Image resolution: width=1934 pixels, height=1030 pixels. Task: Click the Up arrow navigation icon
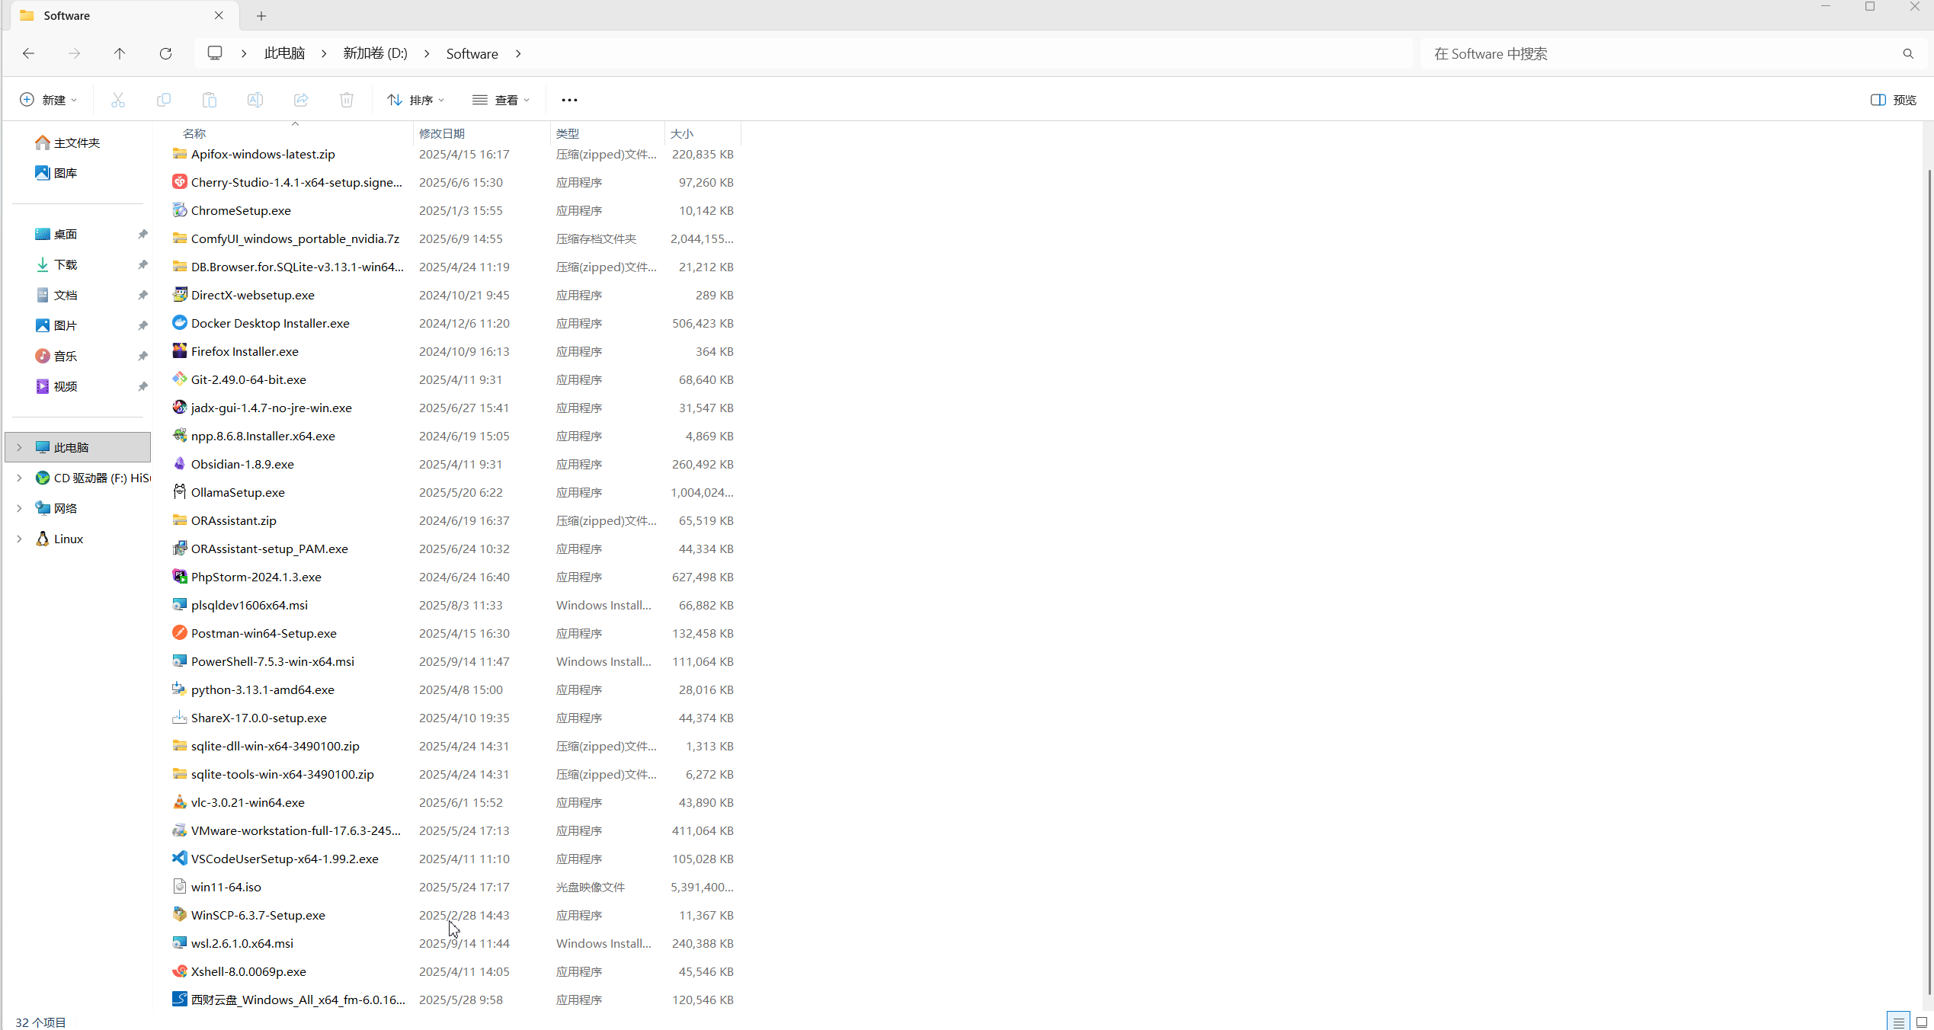click(x=120, y=53)
